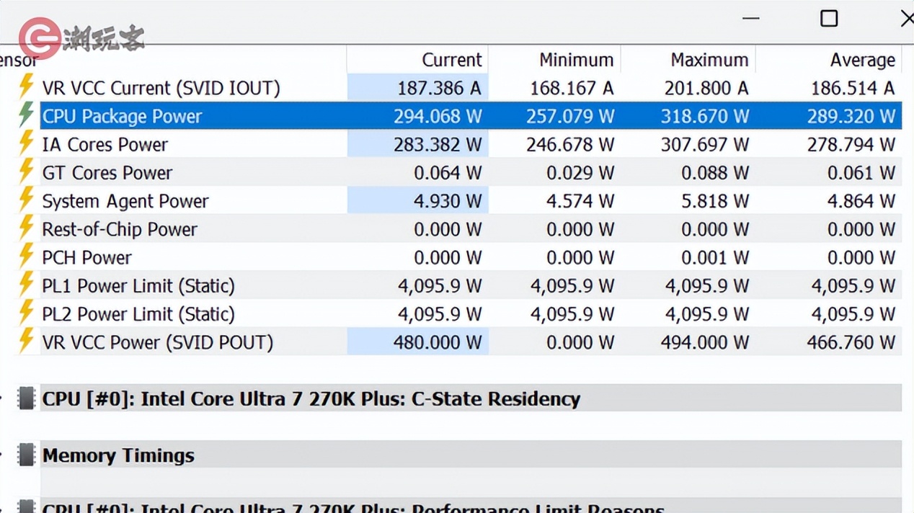914x513 pixels.
Task: Maximize the sensor window
Action: click(829, 18)
